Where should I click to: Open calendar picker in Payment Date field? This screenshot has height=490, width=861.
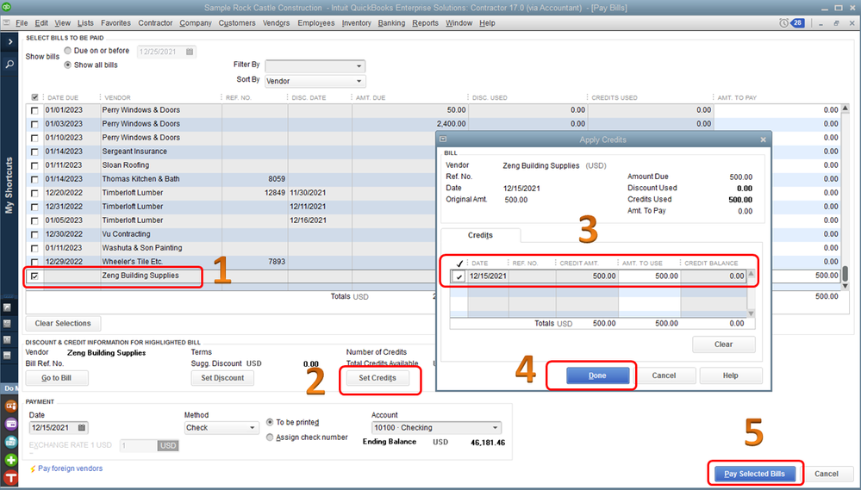pyautogui.click(x=82, y=427)
